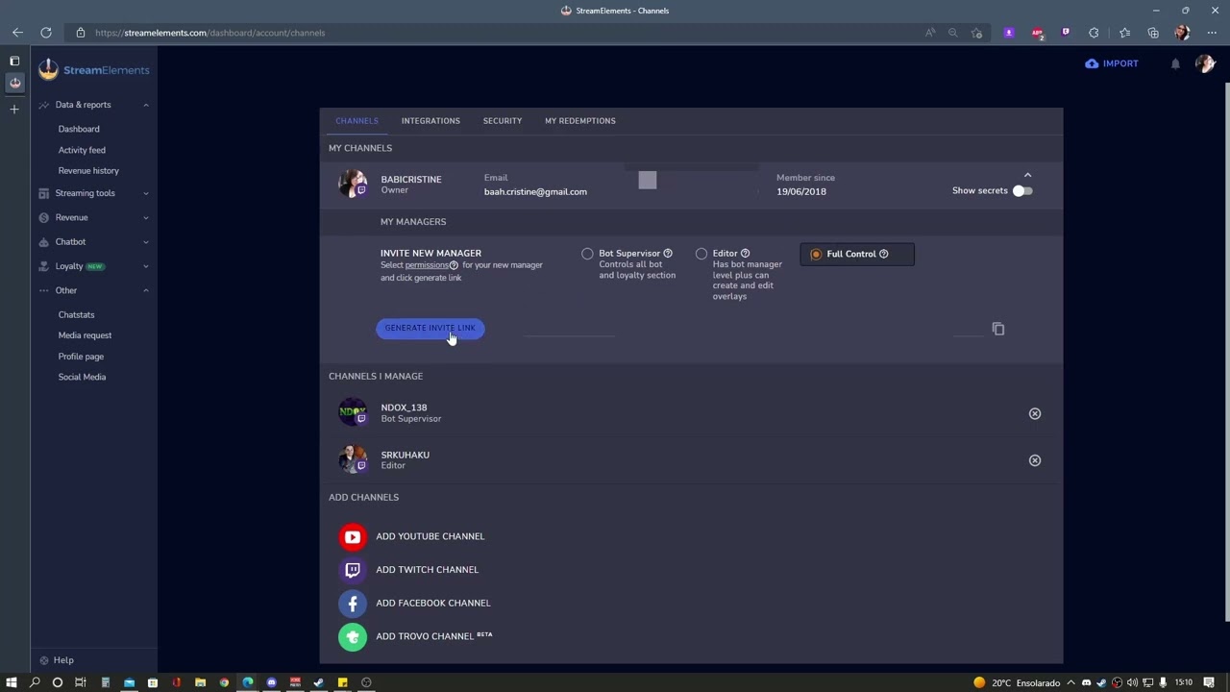The image size is (1230, 692).
Task: Click the Facebook add channel icon
Action: 353,604
